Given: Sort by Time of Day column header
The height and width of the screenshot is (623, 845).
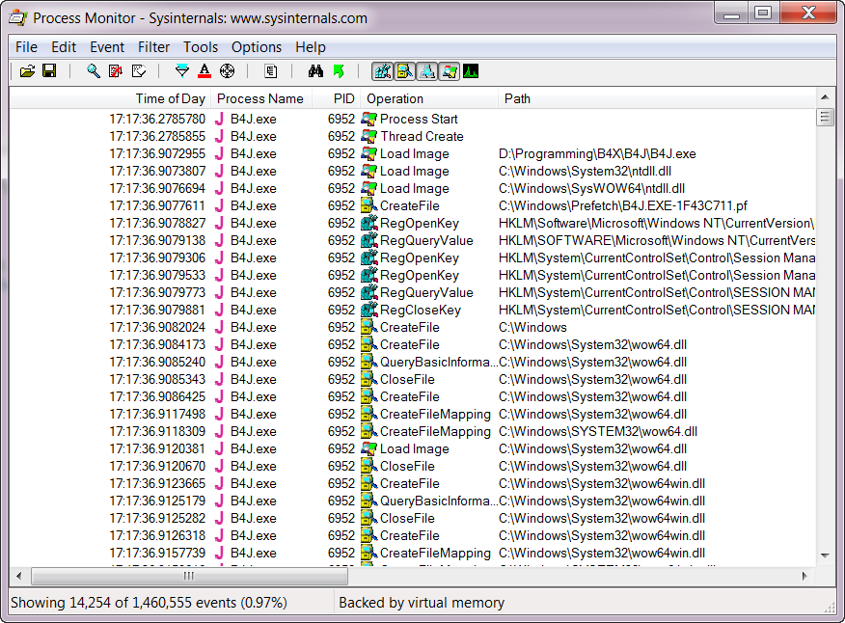Looking at the screenshot, I should tap(111, 98).
